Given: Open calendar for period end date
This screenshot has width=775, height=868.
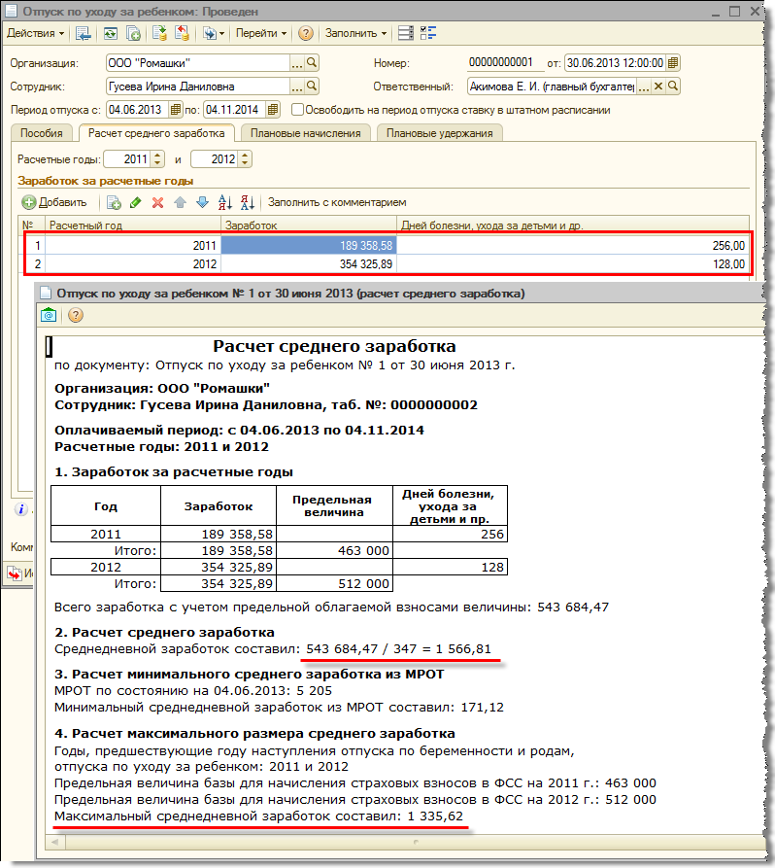Looking at the screenshot, I should [272, 110].
